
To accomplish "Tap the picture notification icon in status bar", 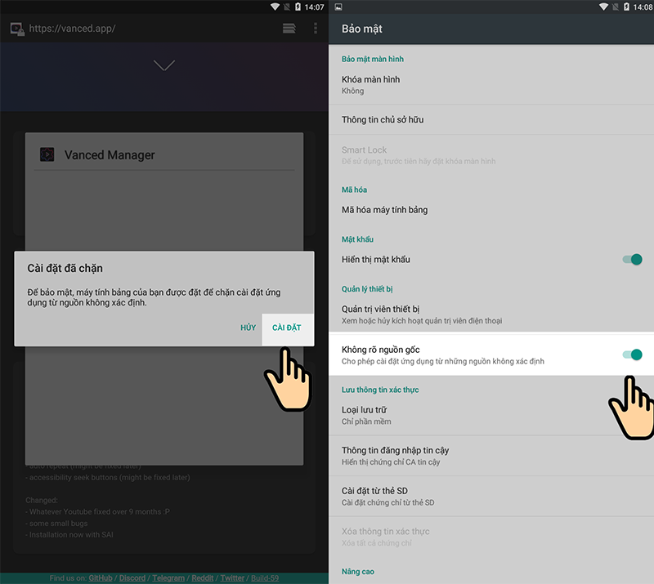I will (x=338, y=7).
